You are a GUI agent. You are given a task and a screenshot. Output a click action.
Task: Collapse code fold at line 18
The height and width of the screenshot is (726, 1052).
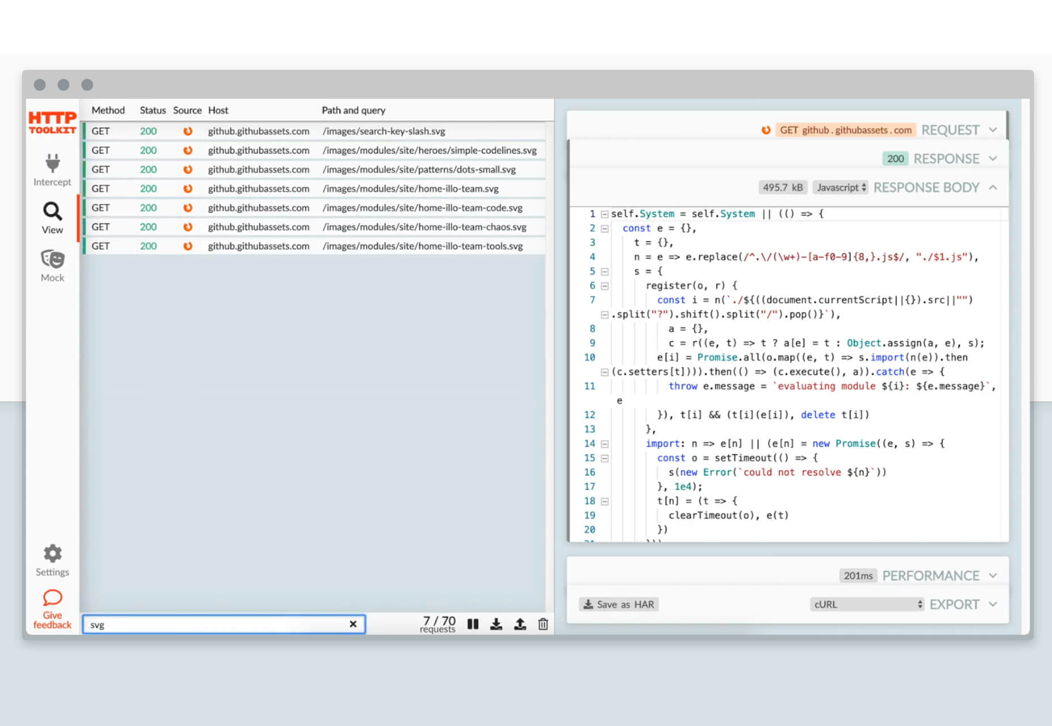pos(605,501)
